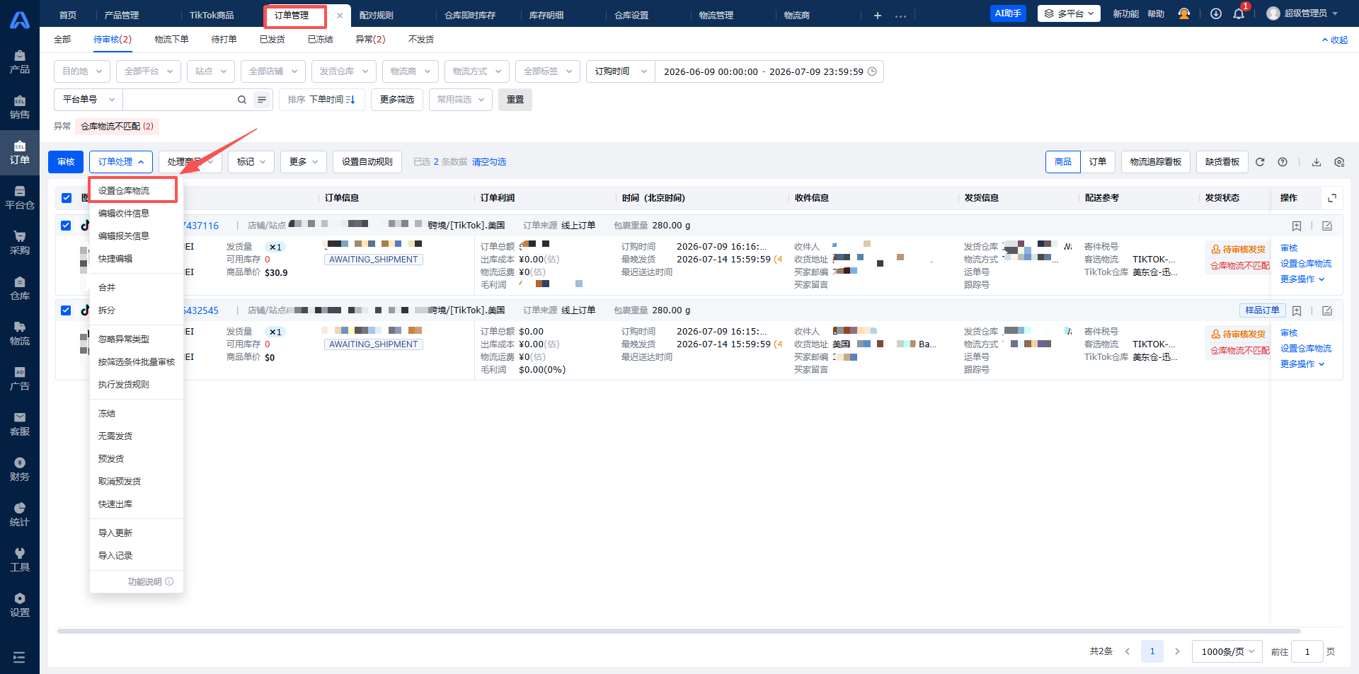Click the 清空勾选 link
The image size is (1359, 674).
click(489, 162)
